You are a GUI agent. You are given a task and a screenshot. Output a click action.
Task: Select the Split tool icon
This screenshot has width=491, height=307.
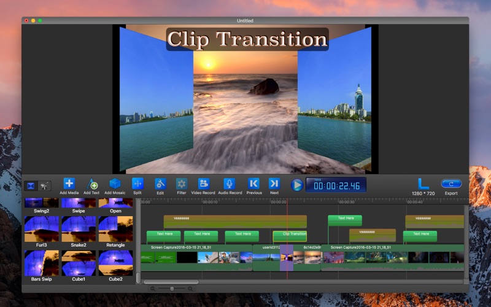tap(137, 184)
